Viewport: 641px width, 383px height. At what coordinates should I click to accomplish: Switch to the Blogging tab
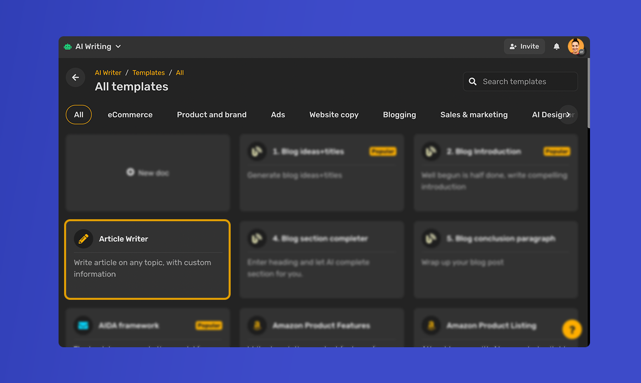pos(399,115)
